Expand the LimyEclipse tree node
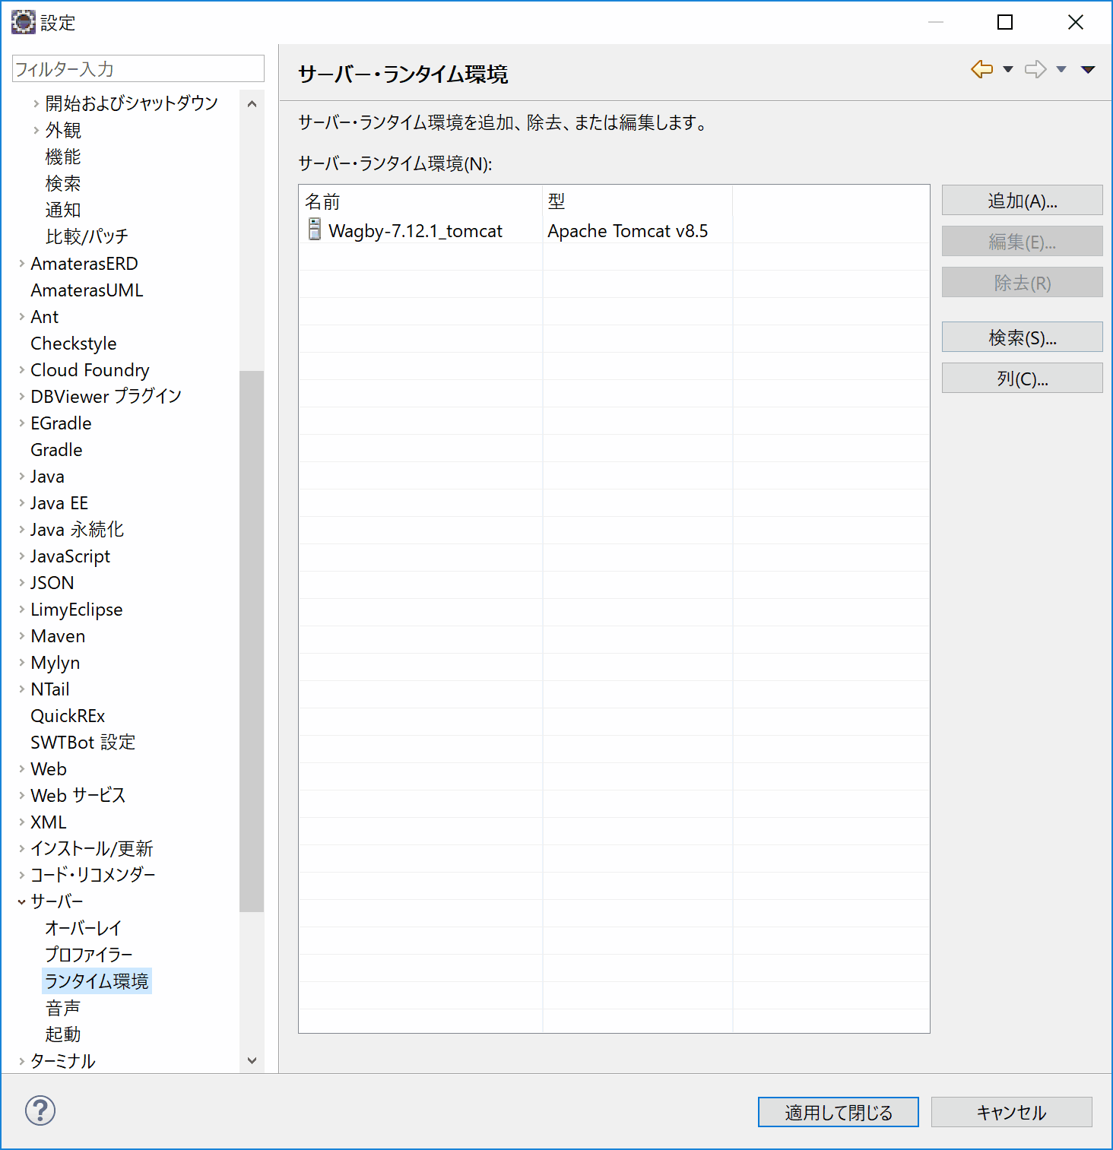Image resolution: width=1113 pixels, height=1150 pixels. click(x=21, y=610)
